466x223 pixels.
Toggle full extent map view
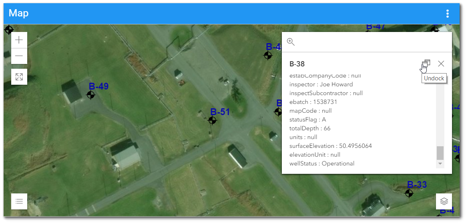19,77
